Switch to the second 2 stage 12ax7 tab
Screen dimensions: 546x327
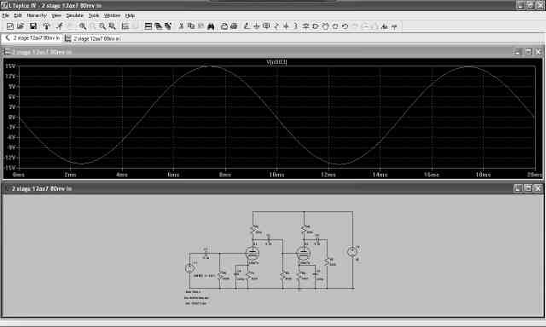click(x=93, y=38)
